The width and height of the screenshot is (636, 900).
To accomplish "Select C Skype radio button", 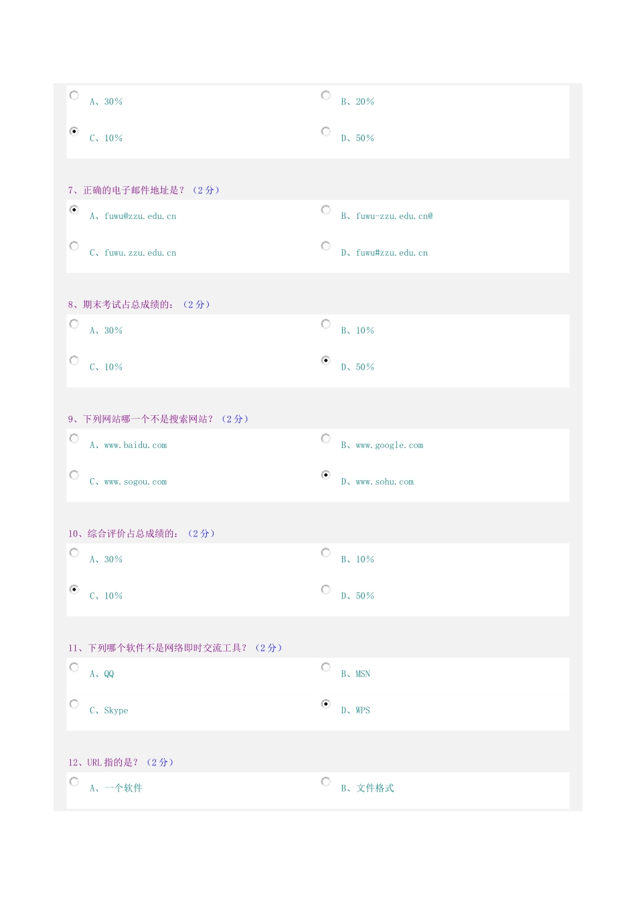I will point(74,704).
